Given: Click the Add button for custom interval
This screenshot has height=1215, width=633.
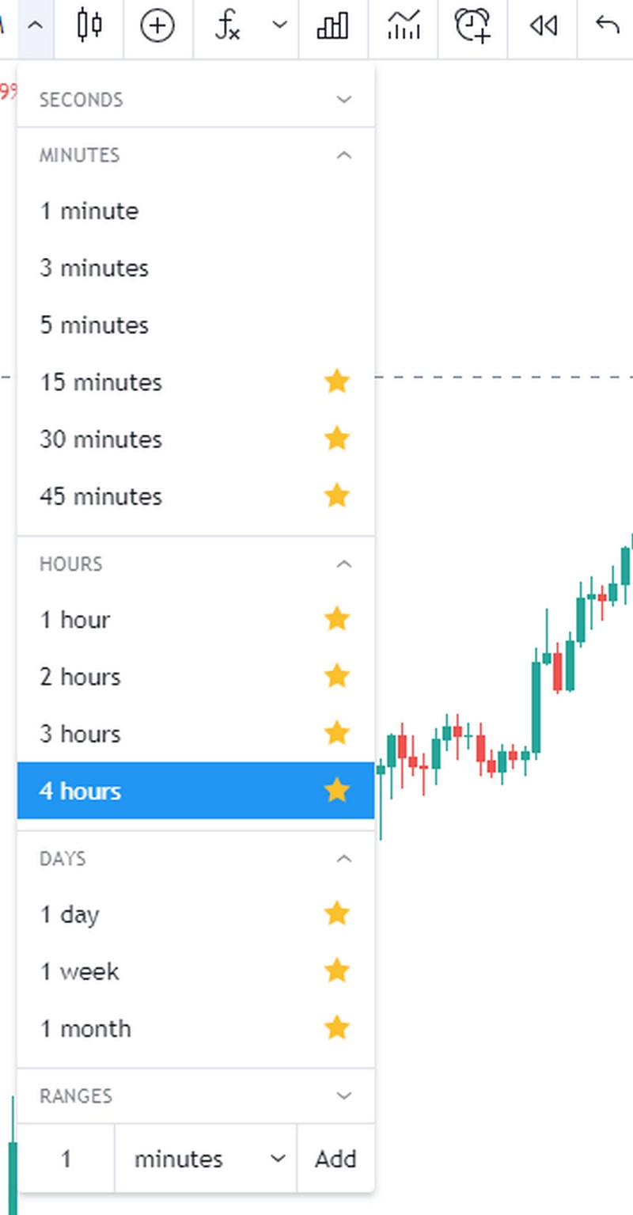Looking at the screenshot, I should click(x=335, y=1159).
